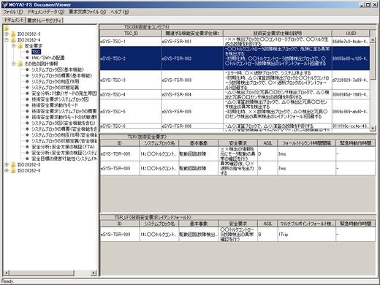Switch to the ドキュメント tab
380x285 pixels.
coord(14,20)
